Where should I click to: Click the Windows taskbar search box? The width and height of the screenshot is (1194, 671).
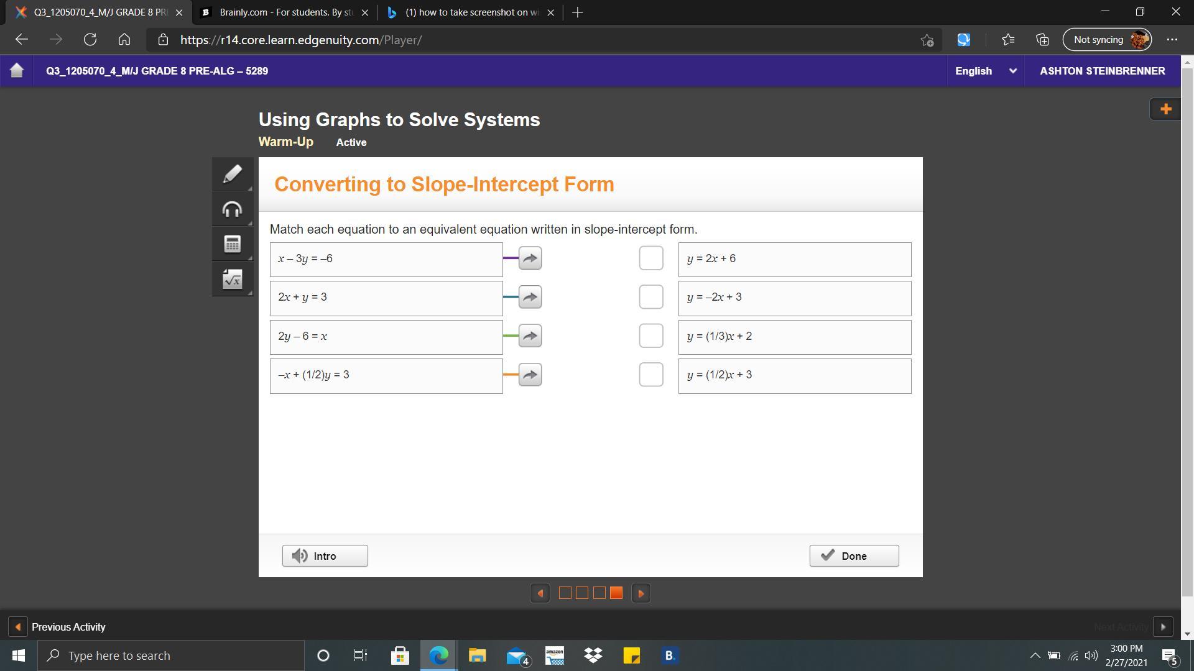[x=171, y=655]
